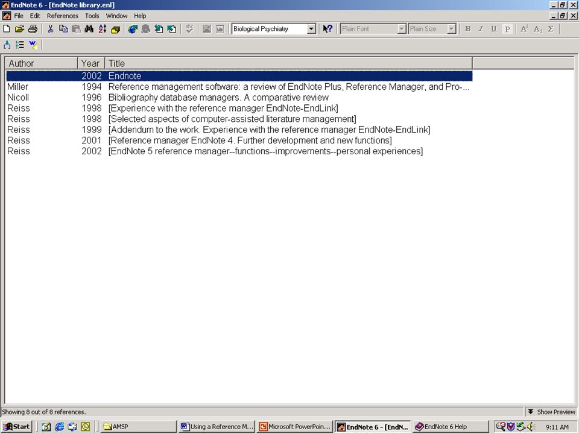Select Miller 1994 Reference management software row
This screenshot has height=434, width=579.
click(x=239, y=87)
